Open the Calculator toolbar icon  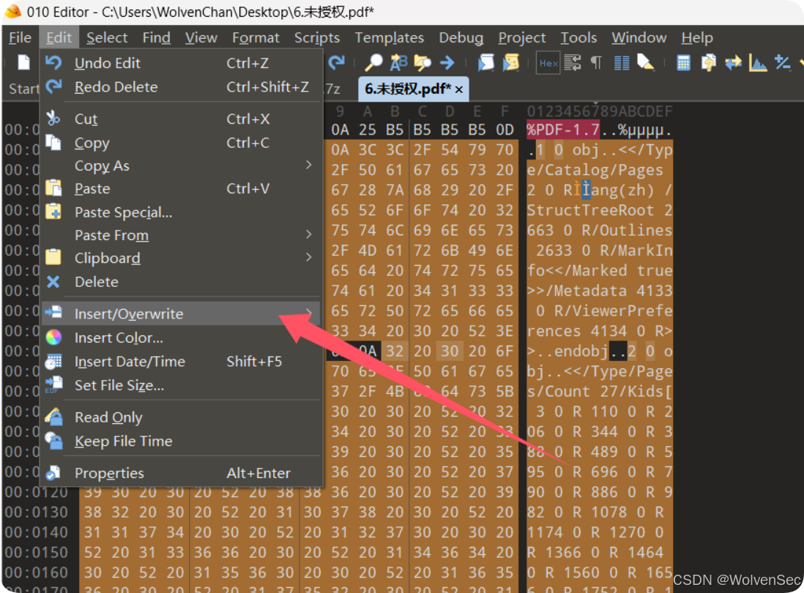tap(683, 62)
